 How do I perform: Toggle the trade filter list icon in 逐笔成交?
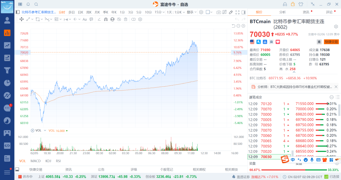(x=337, y=97)
